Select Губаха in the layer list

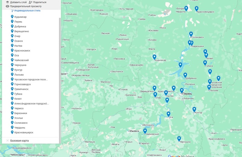point(18,94)
